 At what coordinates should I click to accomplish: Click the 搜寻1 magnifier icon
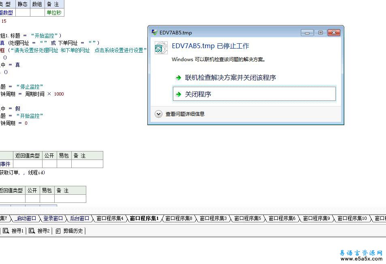tap(6, 231)
